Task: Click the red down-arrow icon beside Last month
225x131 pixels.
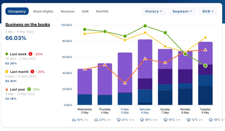Action: click(x=32, y=72)
